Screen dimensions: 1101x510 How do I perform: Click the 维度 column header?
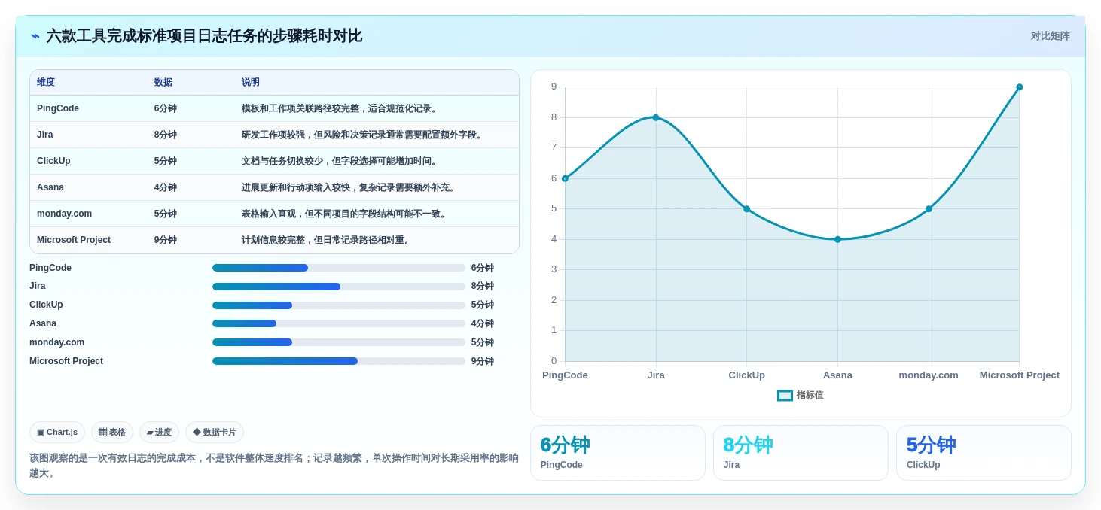click(x=46, y=82)
